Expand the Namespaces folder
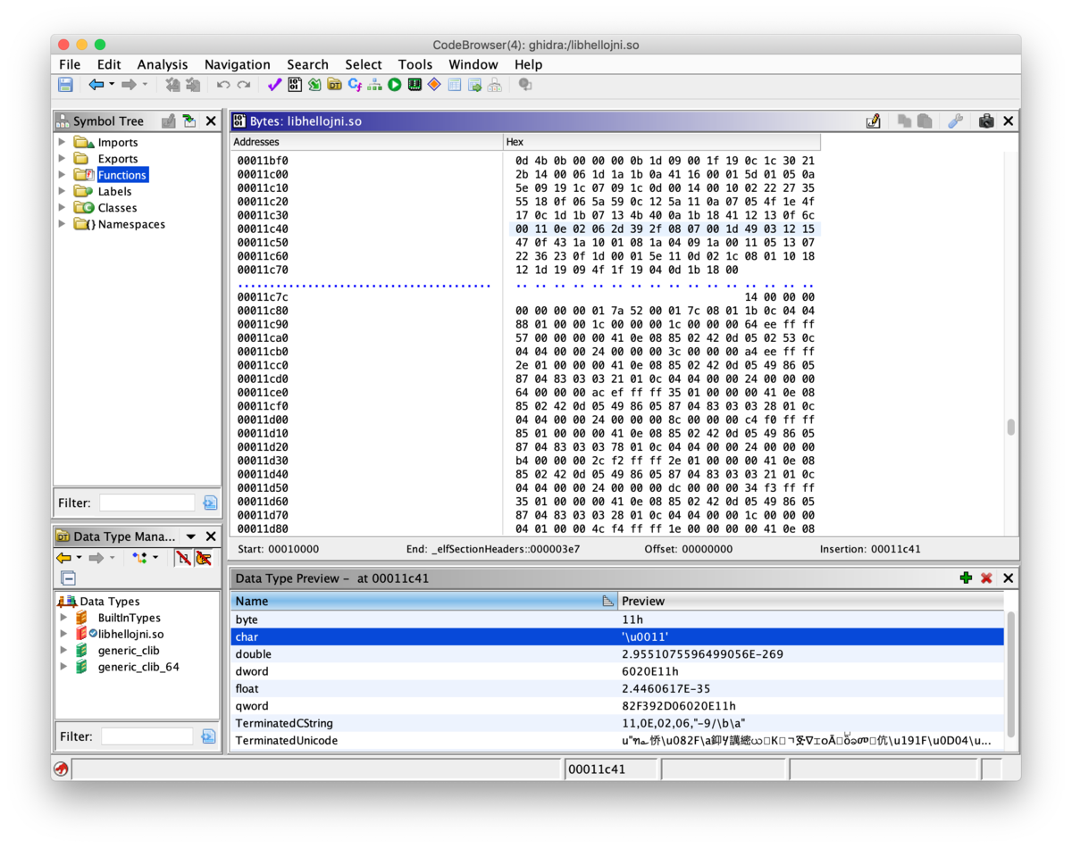This screenshot has height=848, width=1072. 62,224
